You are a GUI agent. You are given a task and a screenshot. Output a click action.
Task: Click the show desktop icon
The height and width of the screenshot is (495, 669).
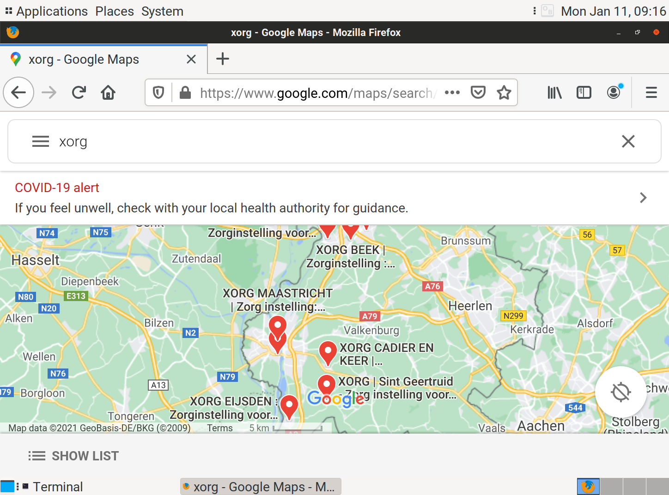[7, 487]
